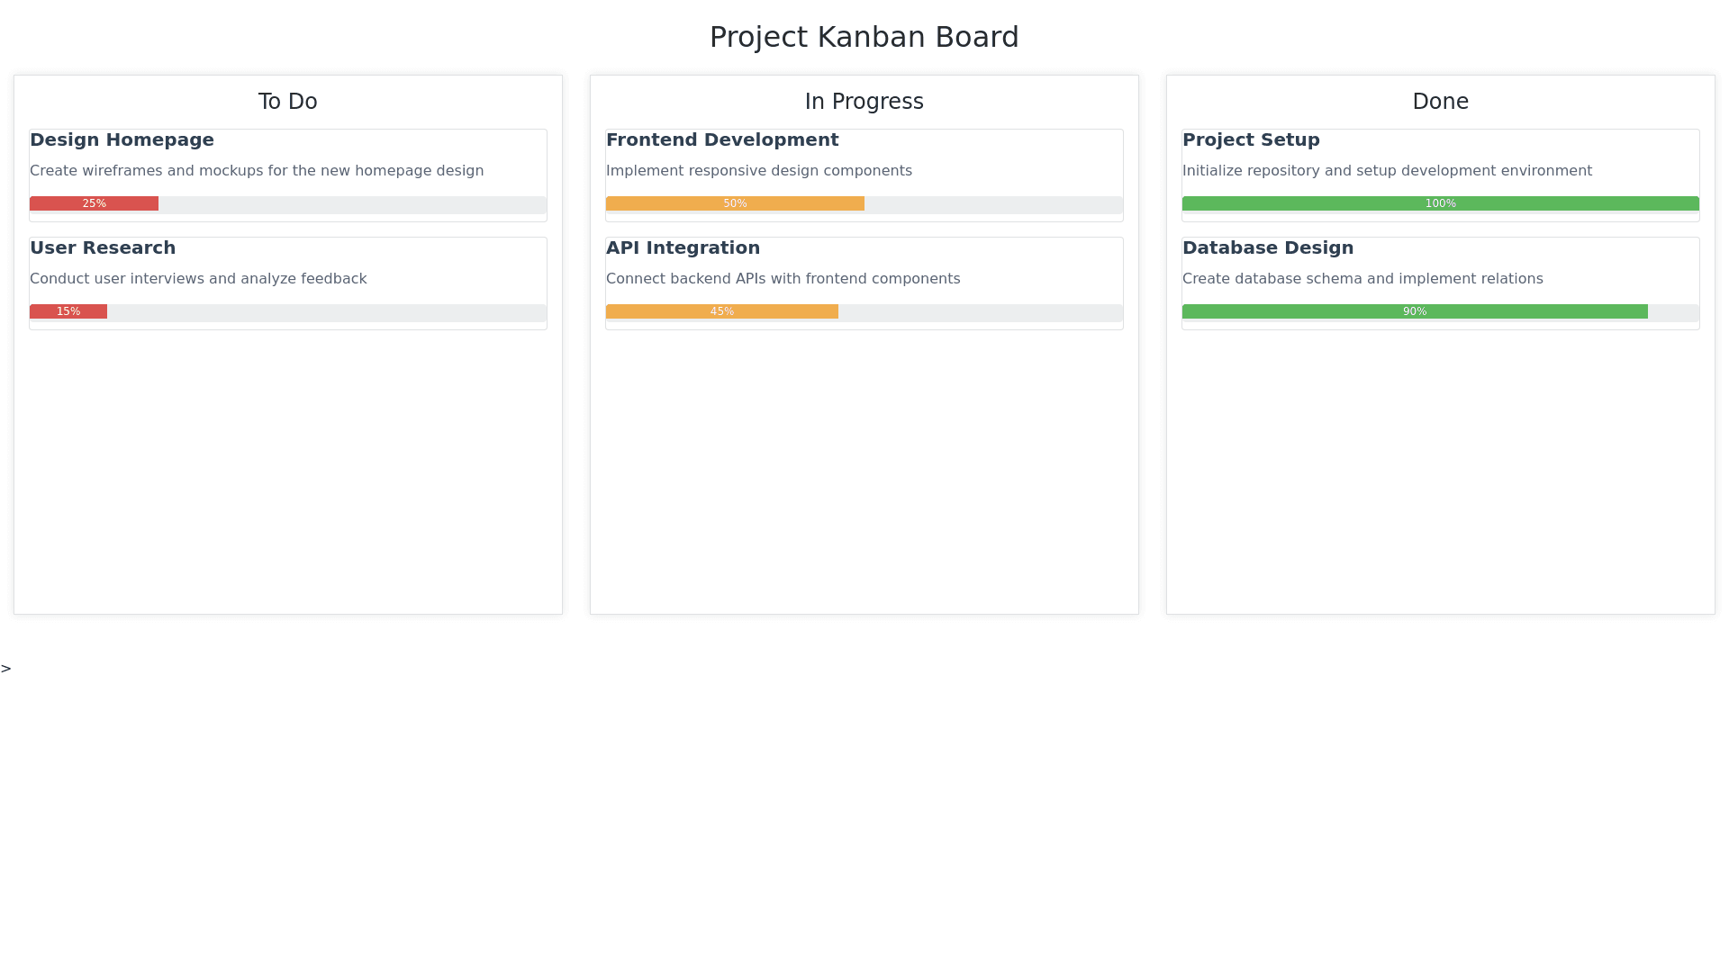
Task: Click the User Research card title
Action: coord(103,248)
